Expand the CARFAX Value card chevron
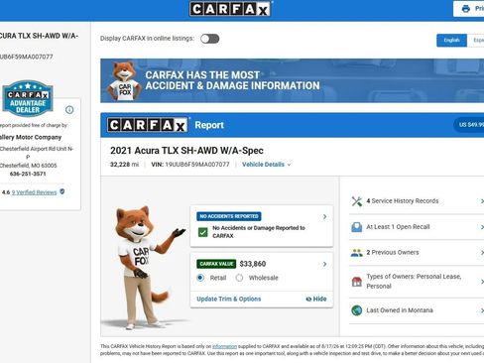 point(324,264)
